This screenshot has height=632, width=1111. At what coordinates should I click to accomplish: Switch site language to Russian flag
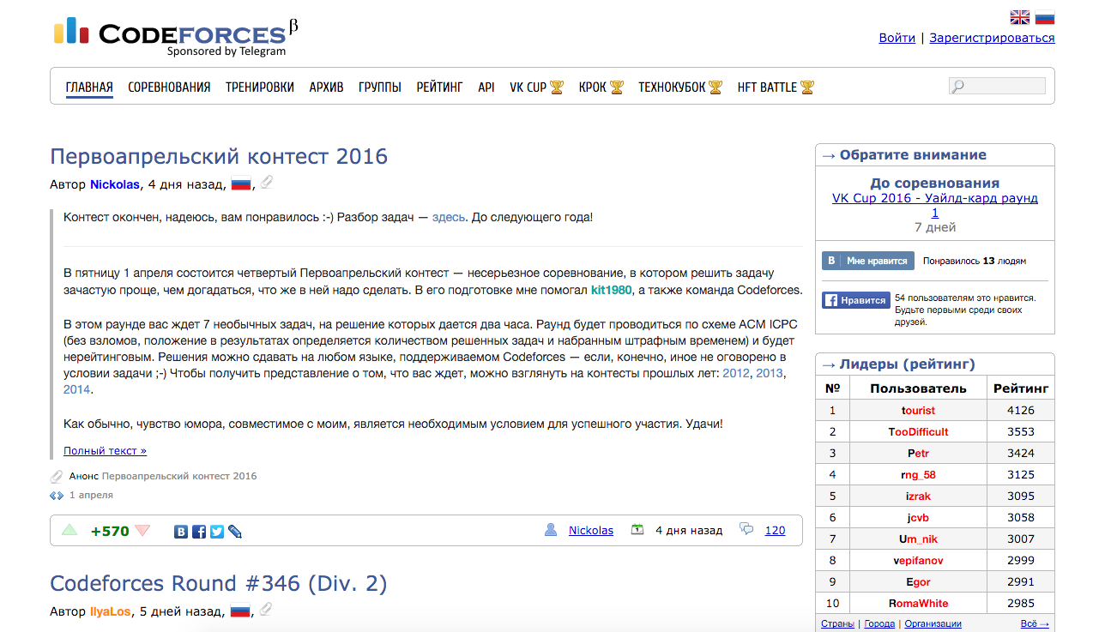(1045, 17)
